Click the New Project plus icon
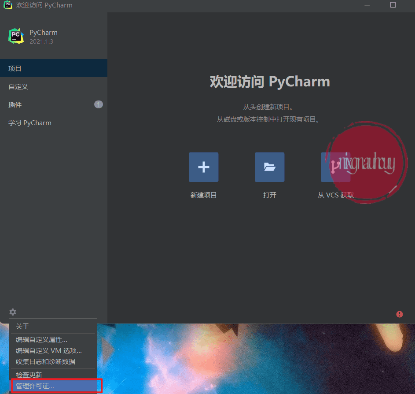The width and height of the screenshot is (415, 394). click(203, 167)
